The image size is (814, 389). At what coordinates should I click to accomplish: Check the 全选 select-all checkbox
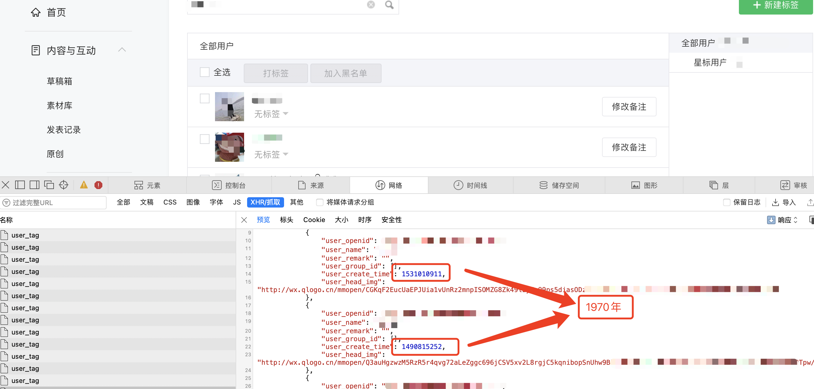tap(205, 72)
